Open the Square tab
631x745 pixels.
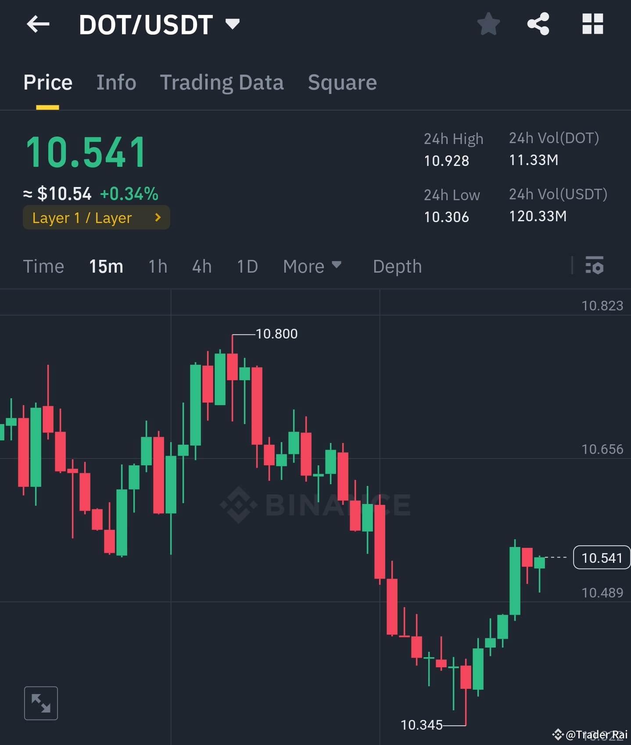tap(342, 82)
